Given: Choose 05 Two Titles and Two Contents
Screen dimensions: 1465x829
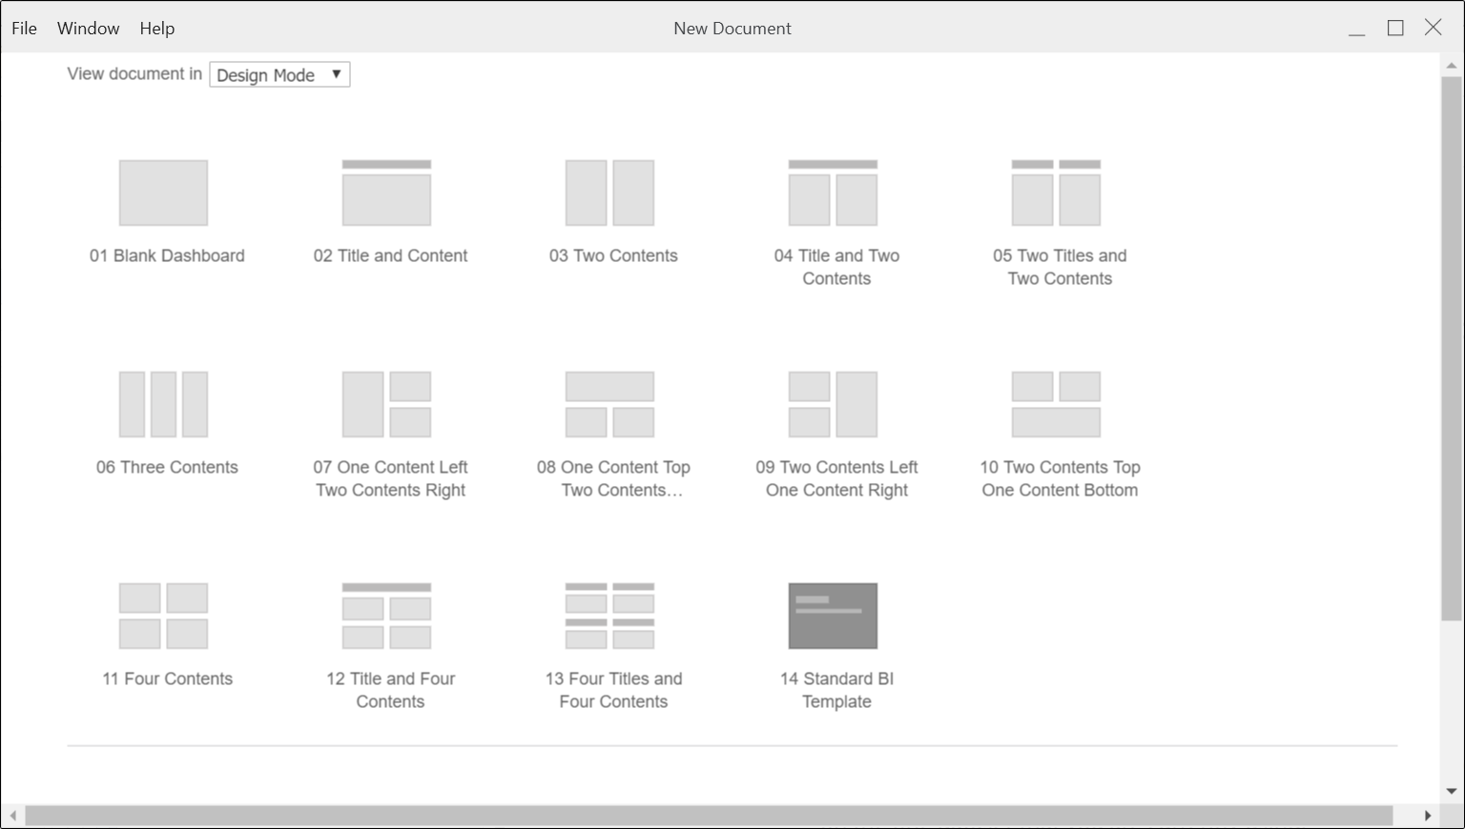Looking at the screenshot, I should click(x=1056, y=193).
